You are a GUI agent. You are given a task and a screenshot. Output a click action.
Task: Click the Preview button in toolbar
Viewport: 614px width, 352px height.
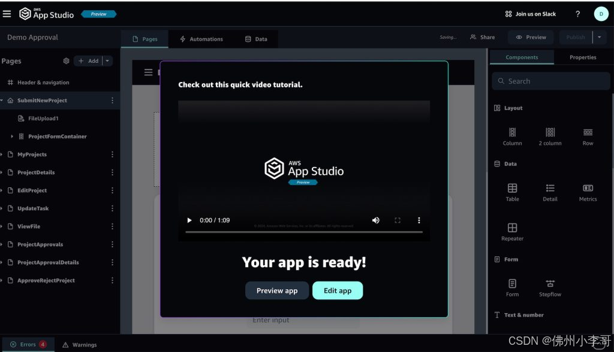(531, 37)
